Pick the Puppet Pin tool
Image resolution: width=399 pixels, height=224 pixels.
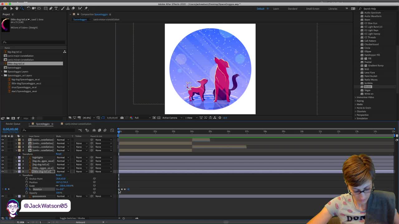click(86, 8)
